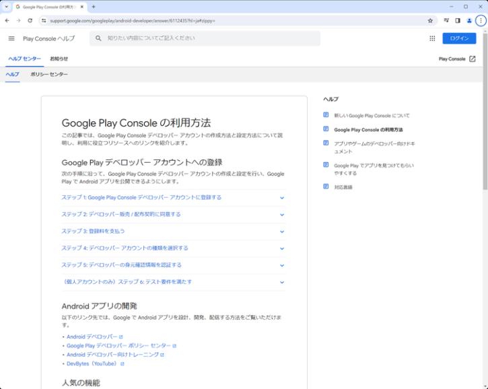Viewport: 488px width, 389px height.
Task: Open the Google apps grid
Action: 432,38
